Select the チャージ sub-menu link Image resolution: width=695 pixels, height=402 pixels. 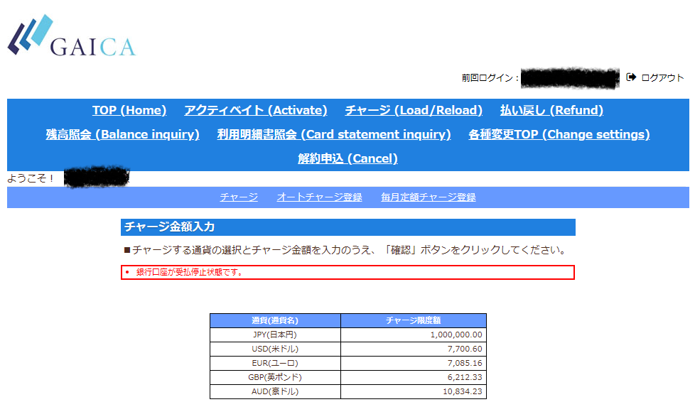[239, 197]
